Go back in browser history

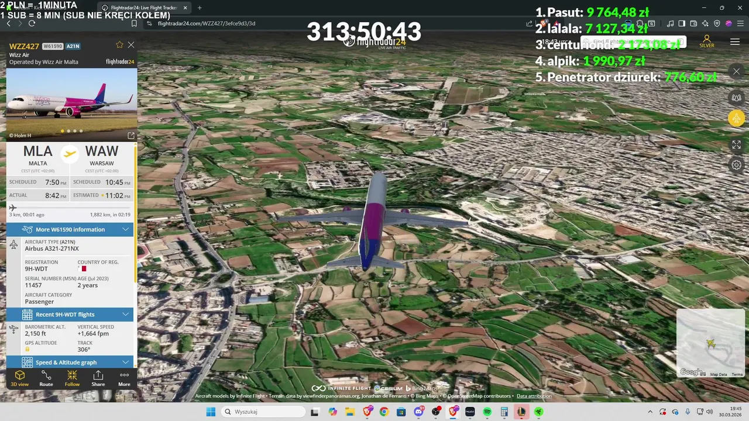(x=8, y=23)
